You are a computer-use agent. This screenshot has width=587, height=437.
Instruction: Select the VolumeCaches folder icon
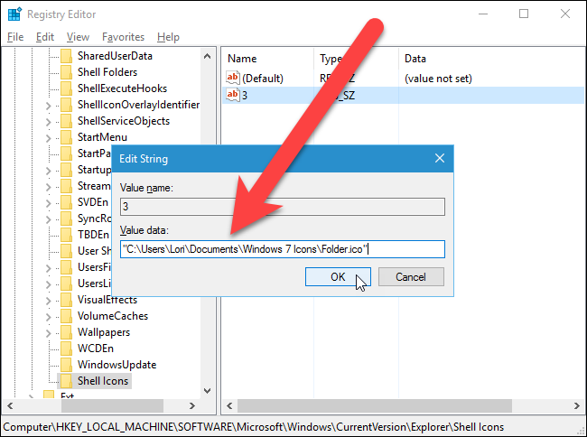[x=66, y=316]
